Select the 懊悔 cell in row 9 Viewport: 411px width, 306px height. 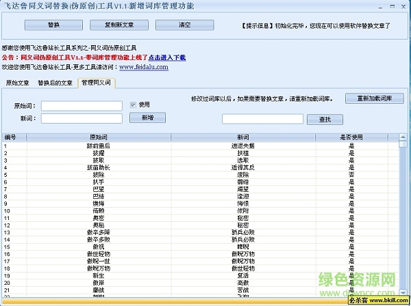pos(99,204)
